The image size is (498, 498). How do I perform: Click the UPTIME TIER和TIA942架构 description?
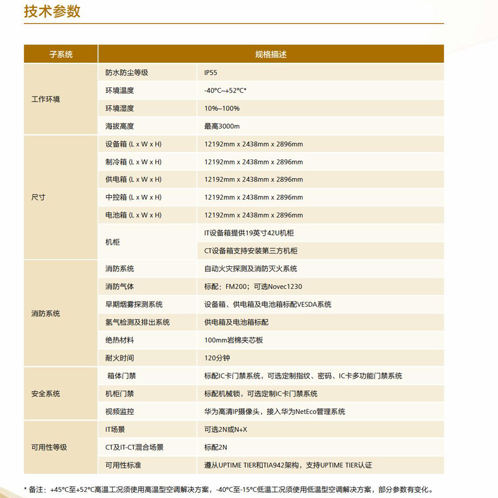[288, 465]
